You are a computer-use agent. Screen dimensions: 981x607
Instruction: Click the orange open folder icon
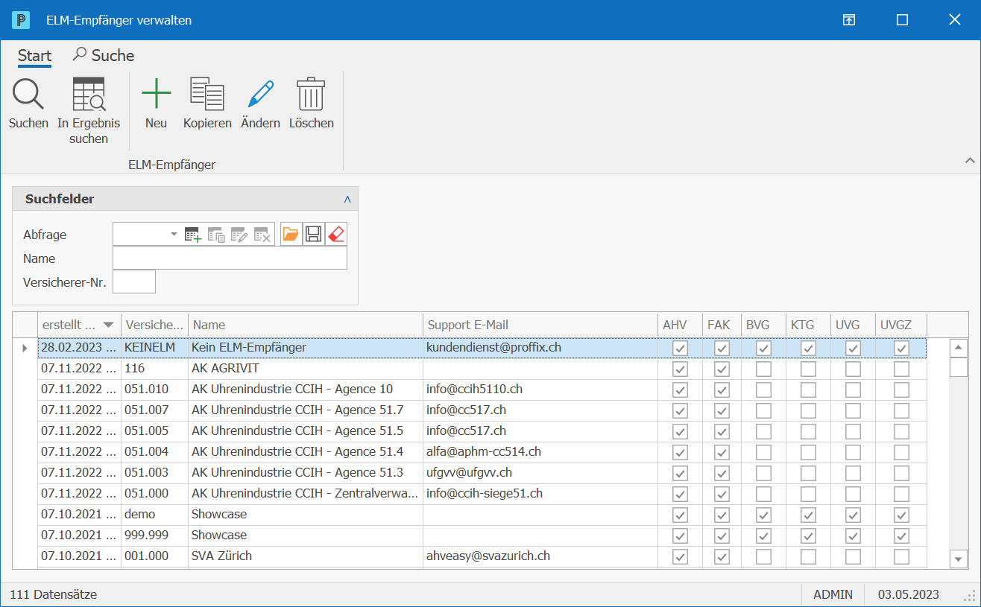pos(291,235)
